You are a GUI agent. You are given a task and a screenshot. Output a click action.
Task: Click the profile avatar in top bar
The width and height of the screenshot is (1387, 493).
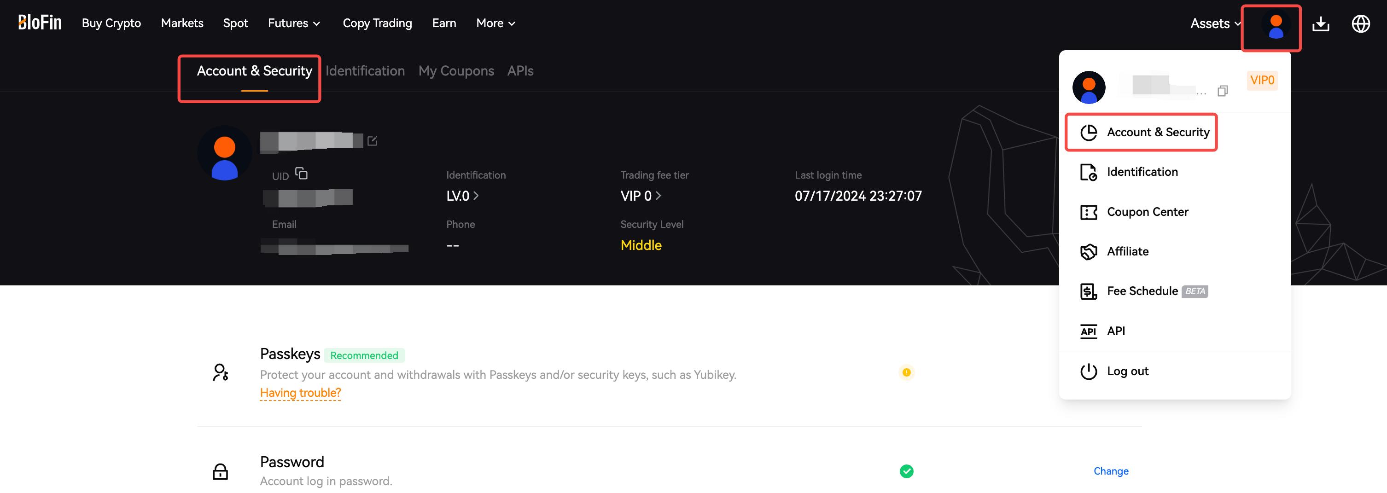click(x=1275, y=27)
